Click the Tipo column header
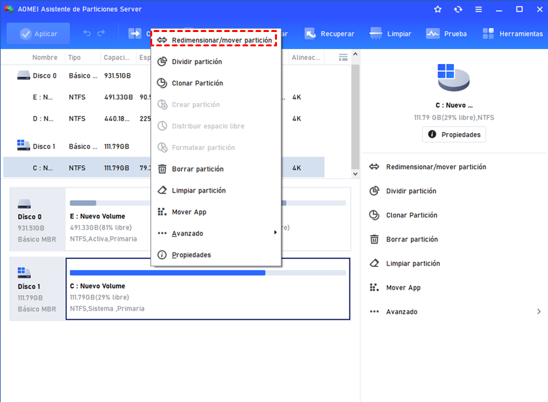Viewport: 548px width, 402px height. (74, 57)
